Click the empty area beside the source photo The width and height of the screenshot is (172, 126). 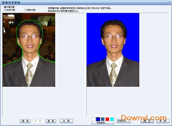(x=70, y=64)
